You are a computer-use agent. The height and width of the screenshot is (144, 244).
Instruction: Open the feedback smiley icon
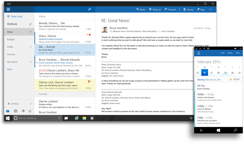pos(23,111)
